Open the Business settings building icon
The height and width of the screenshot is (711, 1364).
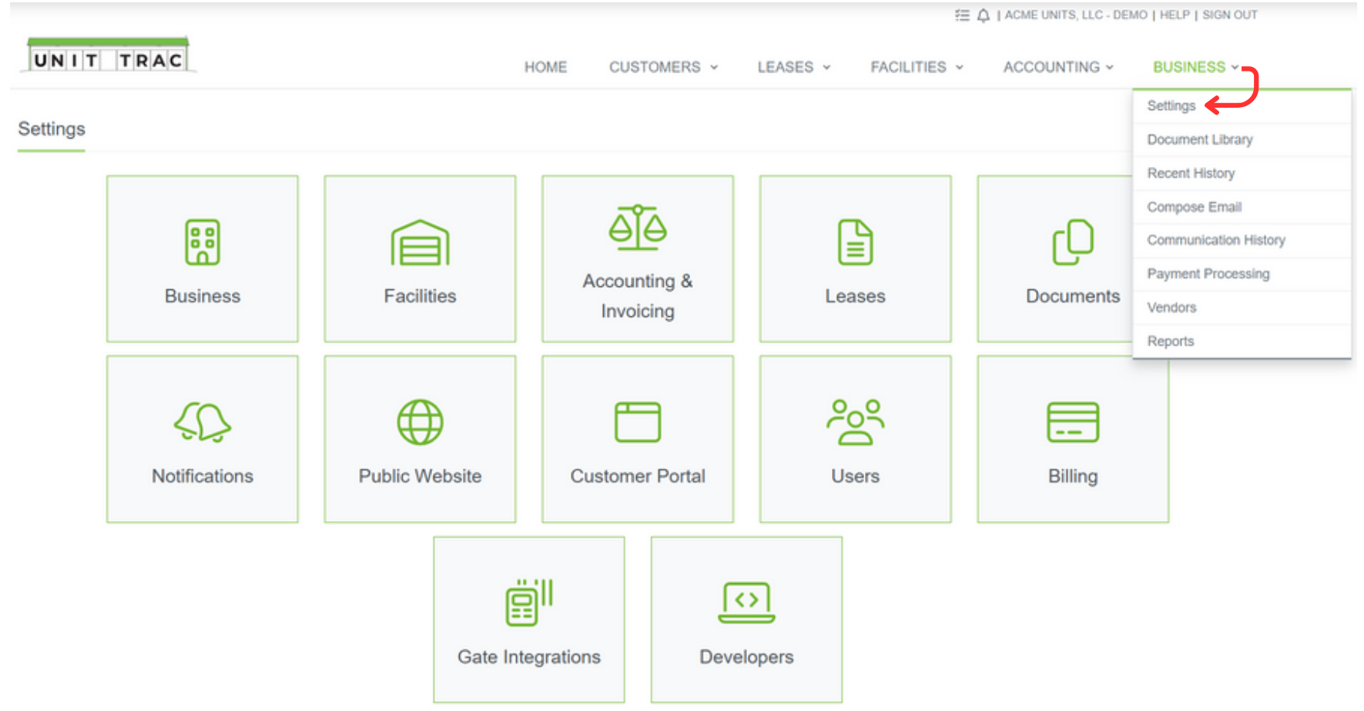[x=203, y=242]
